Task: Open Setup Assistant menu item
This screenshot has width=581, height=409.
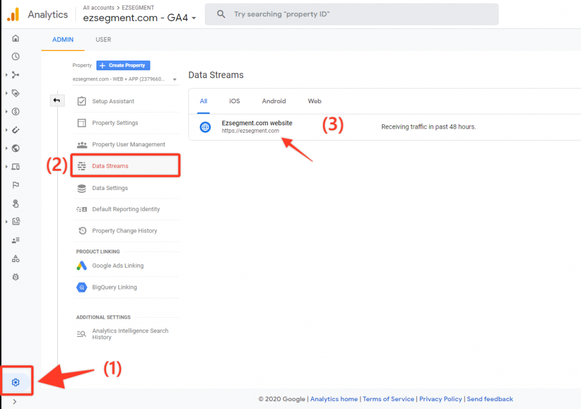Action: (126, 101)
